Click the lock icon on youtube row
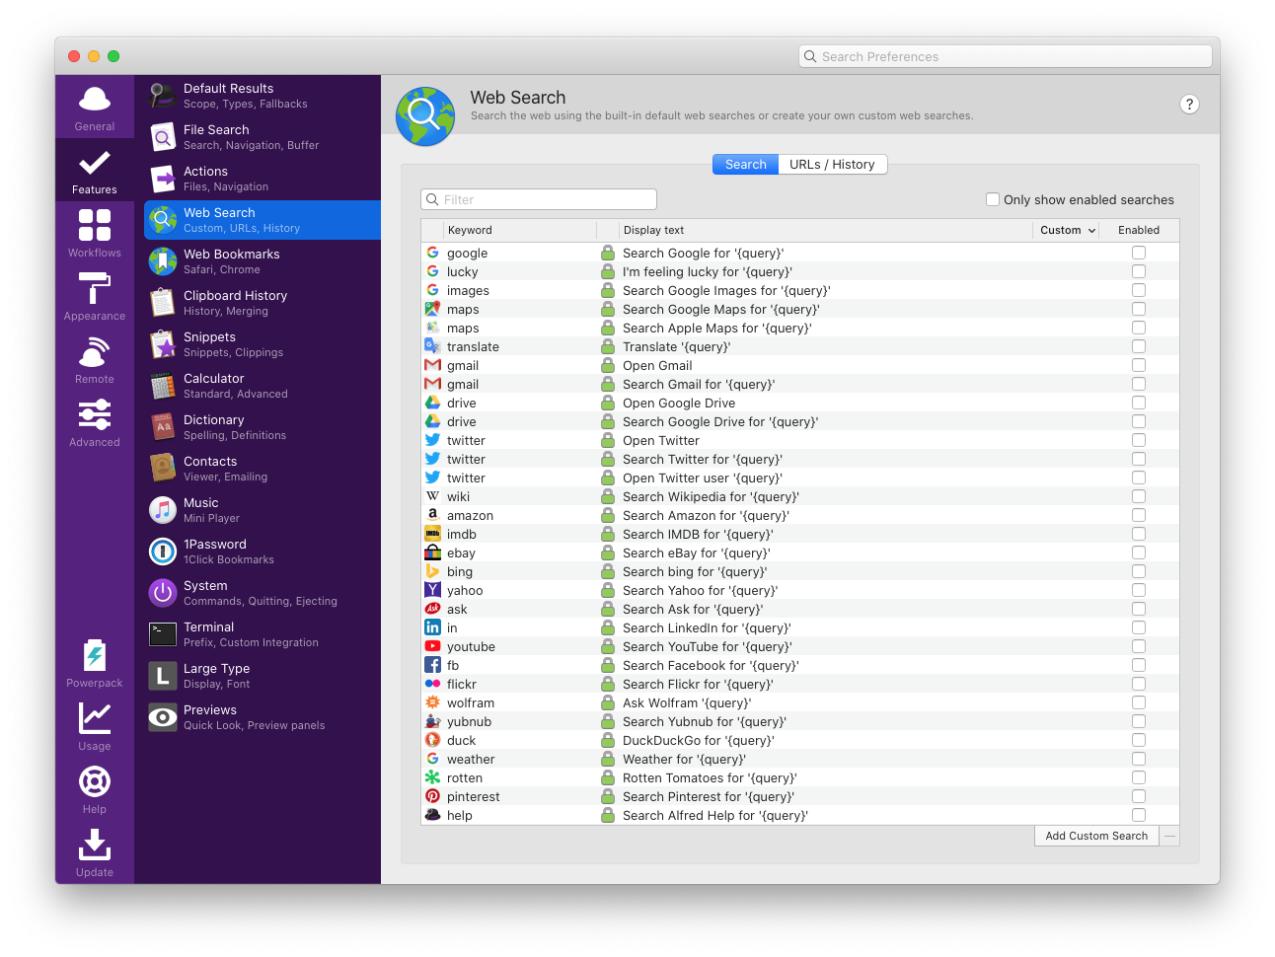Viewport: 1275px width, 957px height. pyautogui.click(x=608, y=647)
